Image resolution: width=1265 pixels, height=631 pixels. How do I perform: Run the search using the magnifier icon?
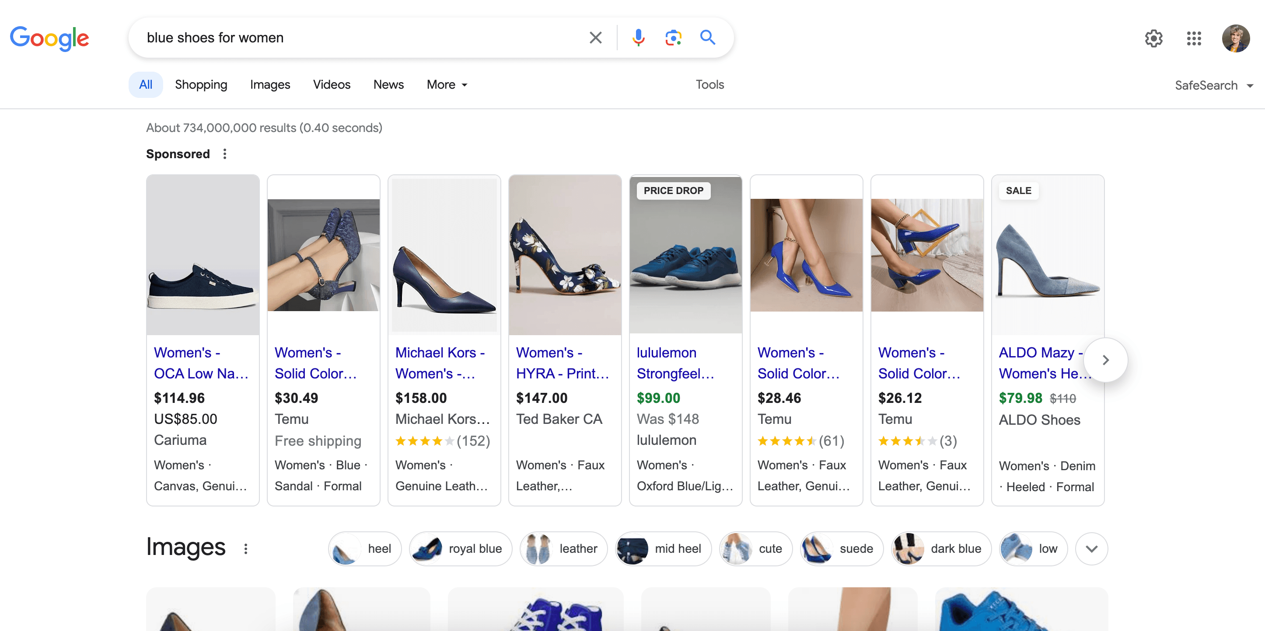[707, 37]
